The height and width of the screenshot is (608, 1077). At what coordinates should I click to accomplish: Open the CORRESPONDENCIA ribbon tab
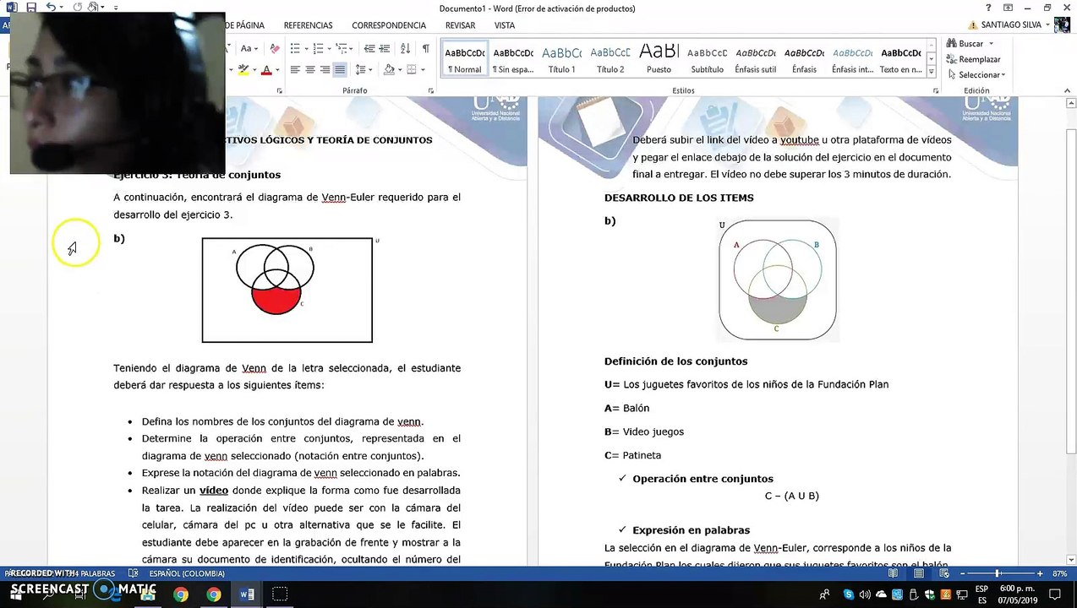389,25
